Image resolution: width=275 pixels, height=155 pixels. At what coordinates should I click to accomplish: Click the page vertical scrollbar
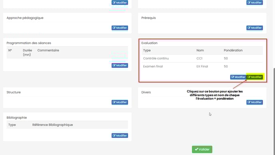click(274, 111)
